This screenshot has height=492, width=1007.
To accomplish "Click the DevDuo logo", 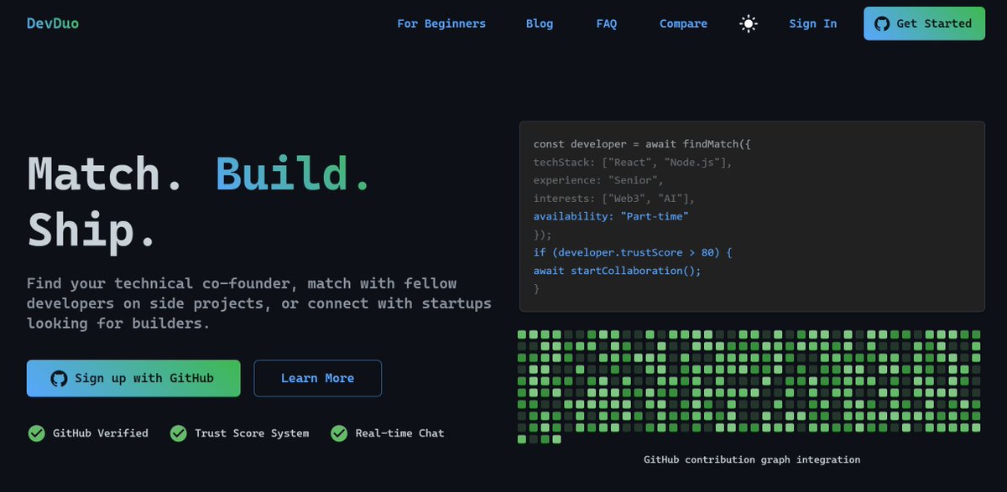I will click(53, 23).
